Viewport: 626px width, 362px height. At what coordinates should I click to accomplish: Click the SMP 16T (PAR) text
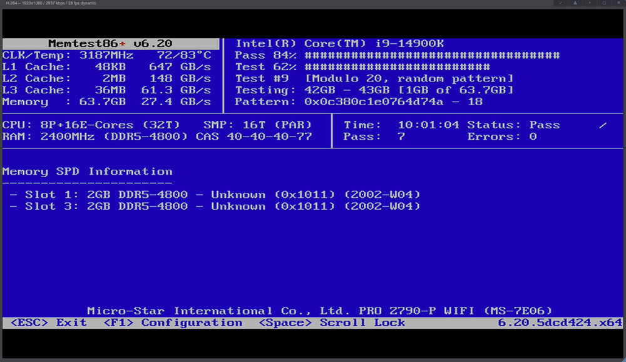257,125
